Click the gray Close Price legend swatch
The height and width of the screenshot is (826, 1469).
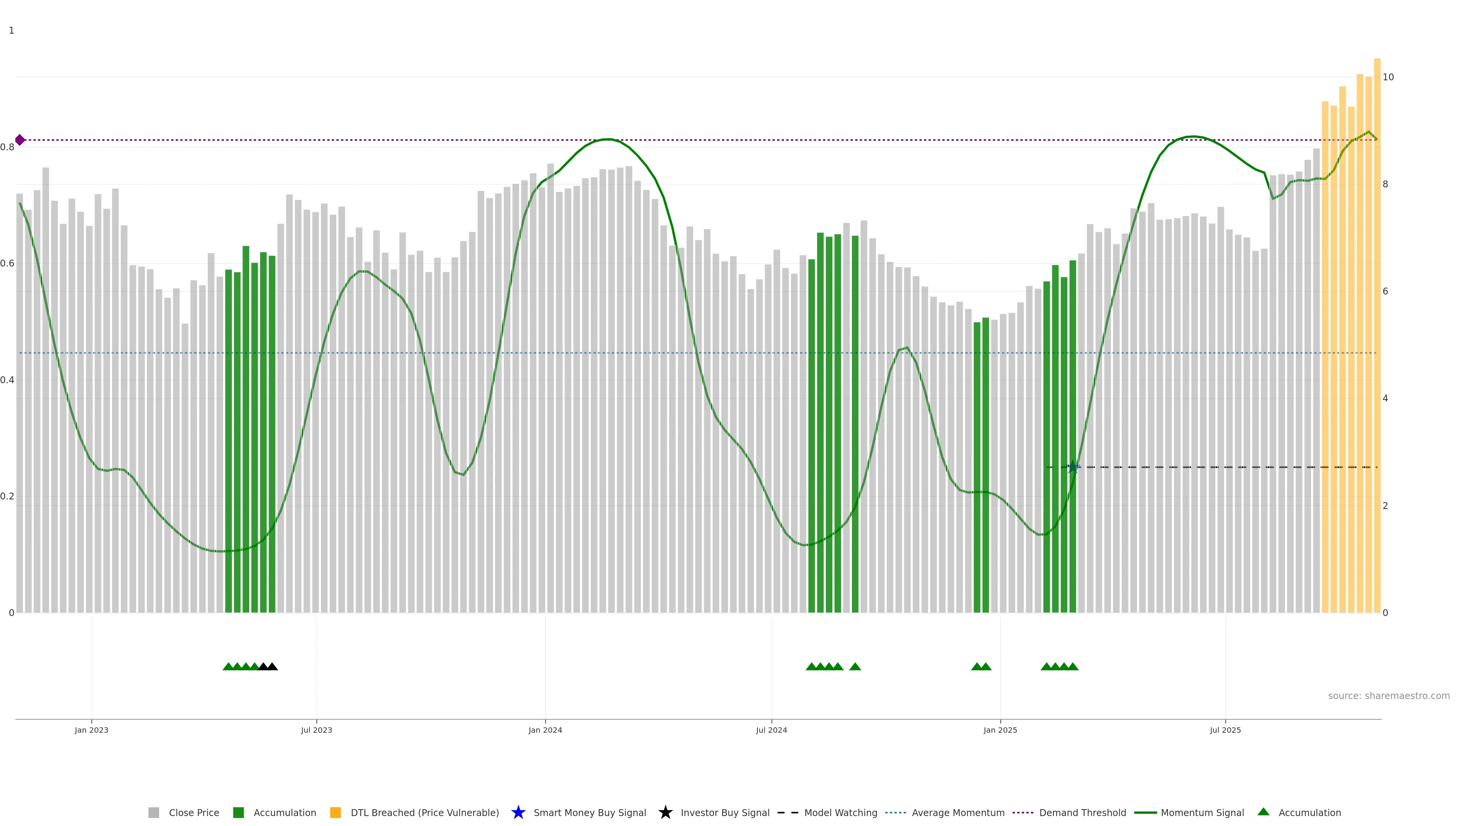click(153, 813)
